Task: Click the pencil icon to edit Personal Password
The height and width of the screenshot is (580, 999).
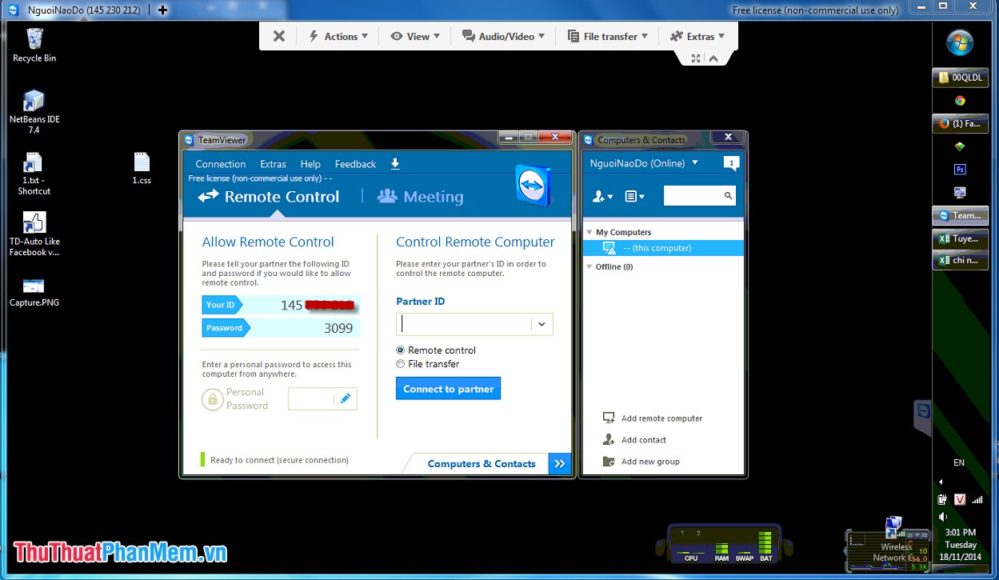Action: pos(346,398)
